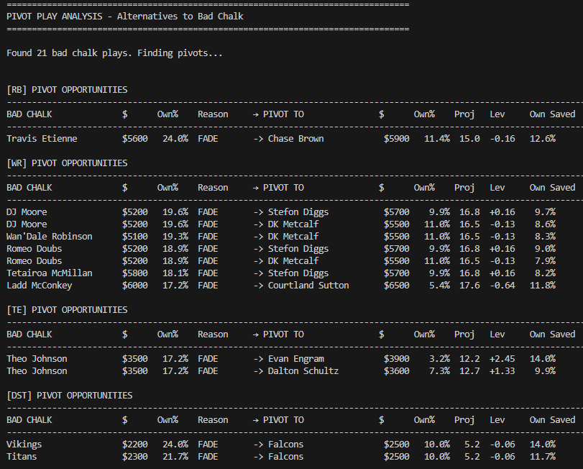Click the '11.7%' Own Saved value
Screen dimensions: 583x469
[543, 457]
